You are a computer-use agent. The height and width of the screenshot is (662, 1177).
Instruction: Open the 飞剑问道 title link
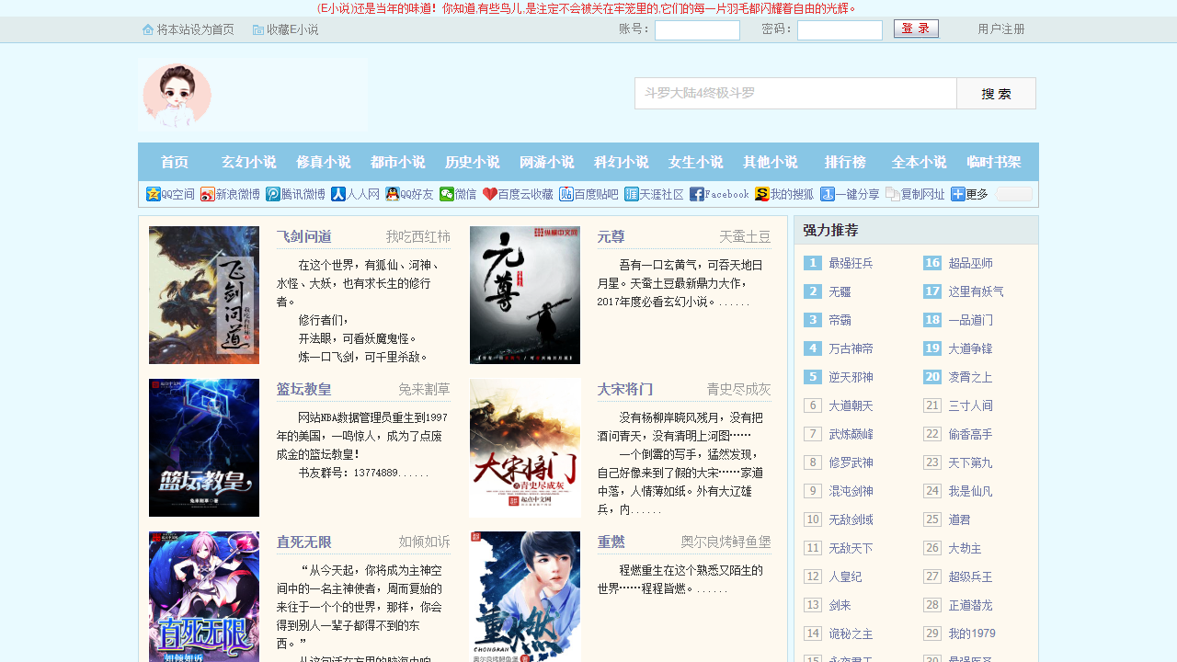(x=304, y=236)
